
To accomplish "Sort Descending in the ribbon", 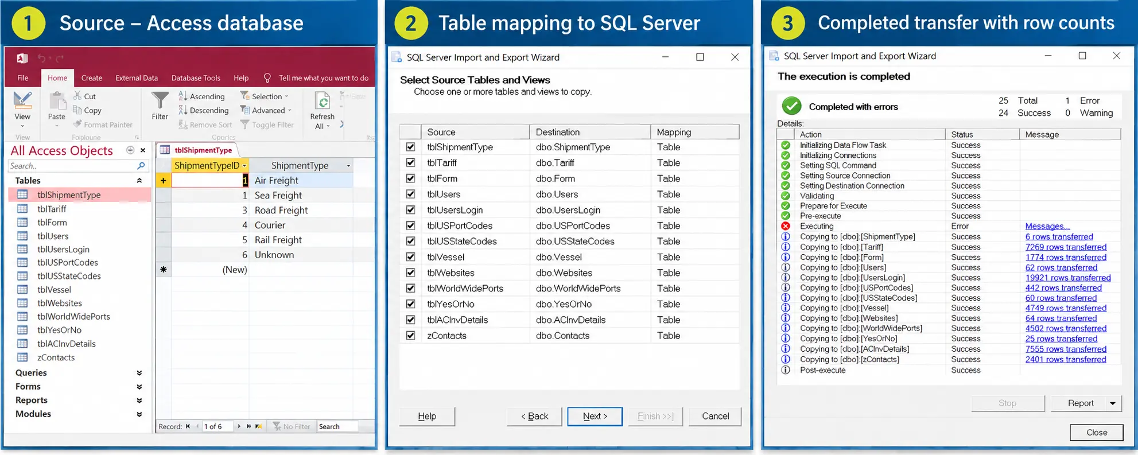I will [203, 110].
